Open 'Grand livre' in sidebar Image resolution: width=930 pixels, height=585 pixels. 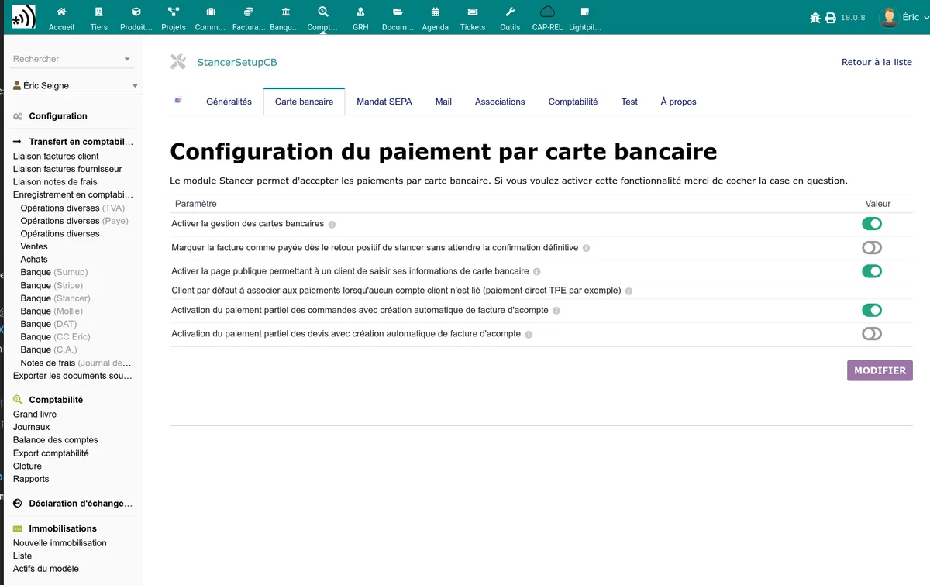coord(35,415)
